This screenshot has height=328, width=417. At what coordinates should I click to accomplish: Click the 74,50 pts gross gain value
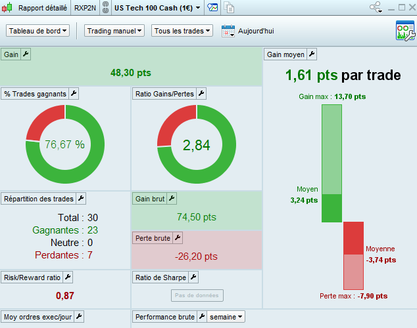click(197, 217)
